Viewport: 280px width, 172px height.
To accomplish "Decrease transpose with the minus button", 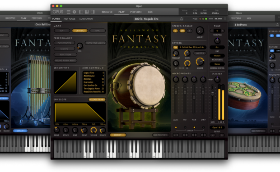I will pyautogui.click(x=212, y=31).
